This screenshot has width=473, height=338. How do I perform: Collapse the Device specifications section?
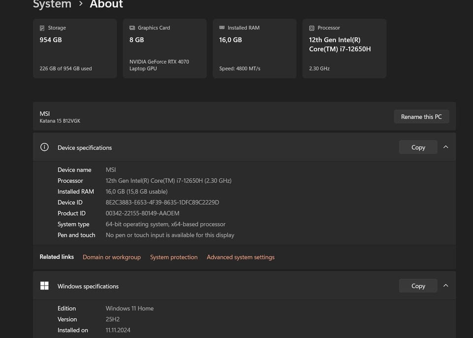tap(445, 147)
